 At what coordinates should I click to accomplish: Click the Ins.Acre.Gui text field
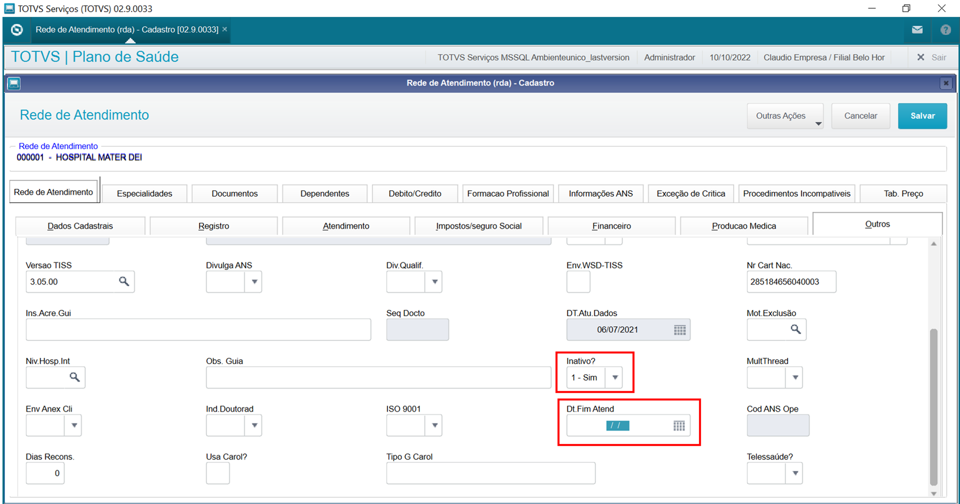[198, 330]
